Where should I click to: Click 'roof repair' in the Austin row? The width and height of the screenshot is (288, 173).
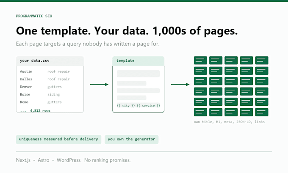pos(58,71)
